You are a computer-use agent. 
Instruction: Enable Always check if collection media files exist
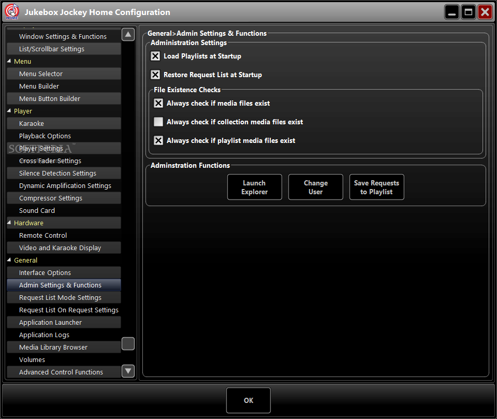pyautogui.click(x=158, y=122)
